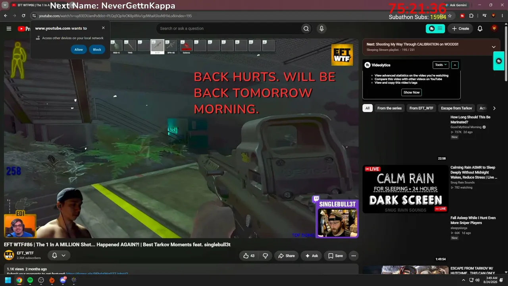This screenshot has height=286, width=508.
Task: Open the teal TubeBuddy side tab
Action: click(499, 61)
